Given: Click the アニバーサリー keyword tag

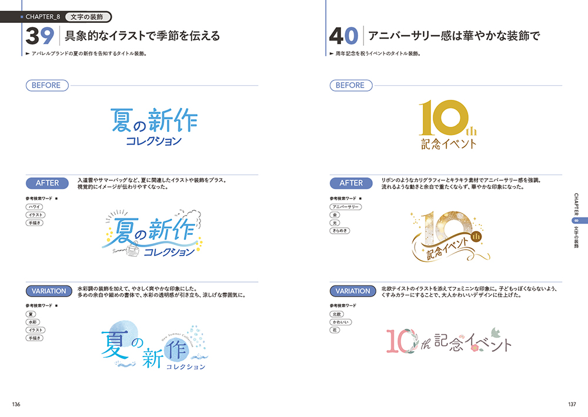Looking at the screenshot, I should click(x=346, y=207).
